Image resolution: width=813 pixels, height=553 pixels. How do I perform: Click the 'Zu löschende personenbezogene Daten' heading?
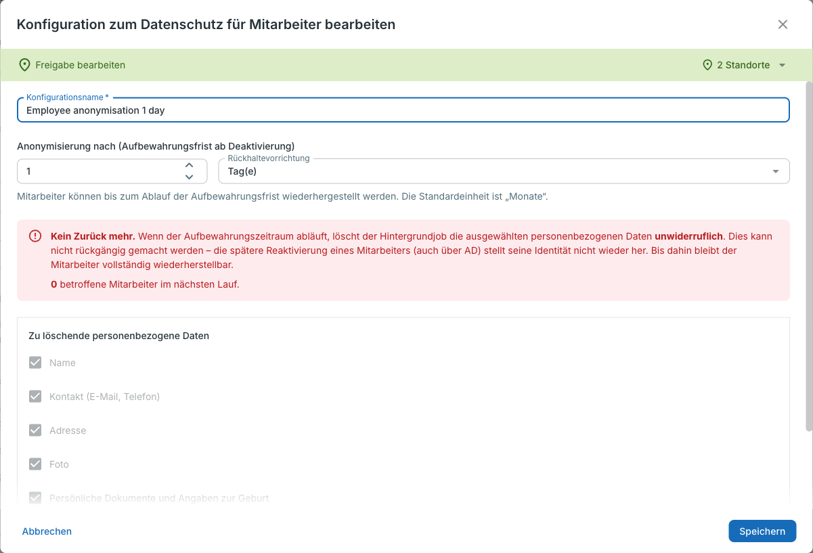(x=118, y=336)
